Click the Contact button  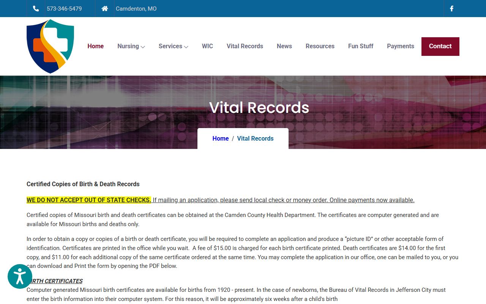[x=440, y=46]
